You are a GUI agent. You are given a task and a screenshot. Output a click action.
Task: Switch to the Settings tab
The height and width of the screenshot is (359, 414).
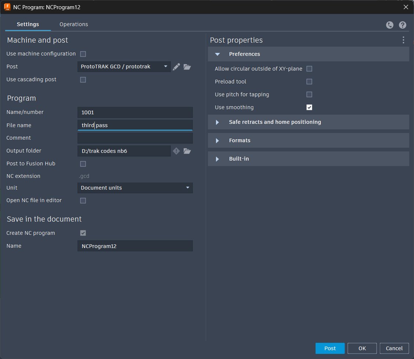pyautogui.click(x=28, y=24)
